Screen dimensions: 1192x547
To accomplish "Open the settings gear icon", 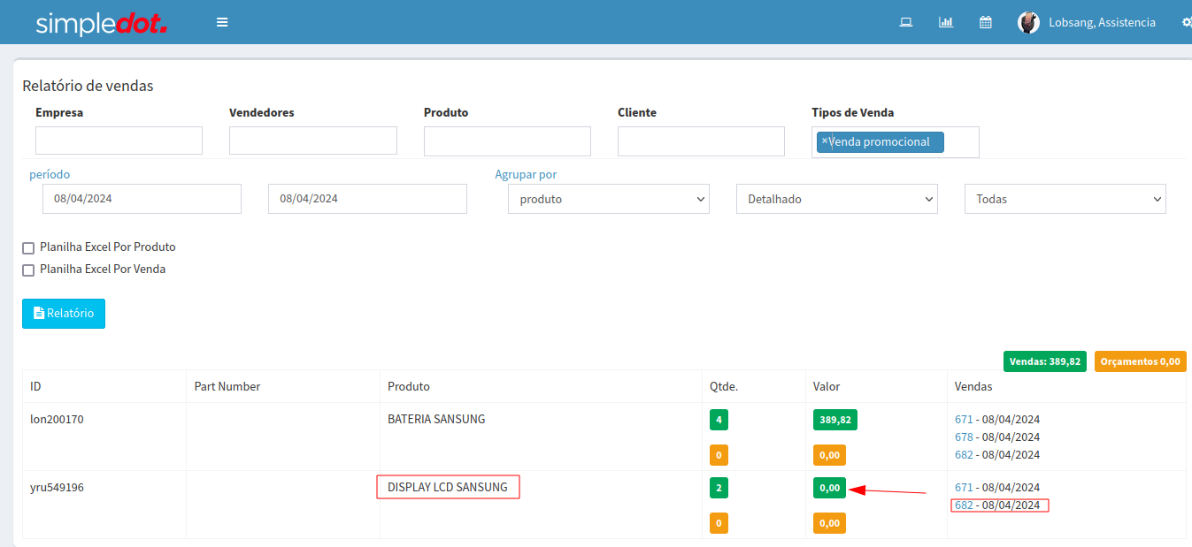I will pos(1186,22).
